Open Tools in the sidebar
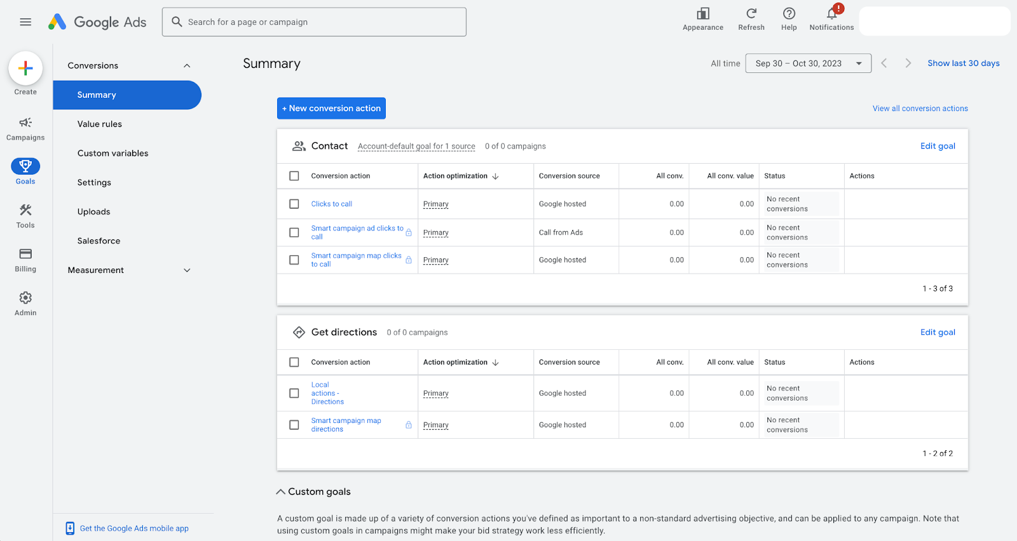1017x541 pixels. coord(25,216)
